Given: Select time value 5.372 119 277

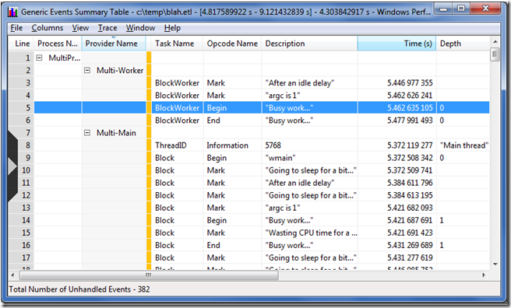Looking at the screenshot, I should [410, 145].
